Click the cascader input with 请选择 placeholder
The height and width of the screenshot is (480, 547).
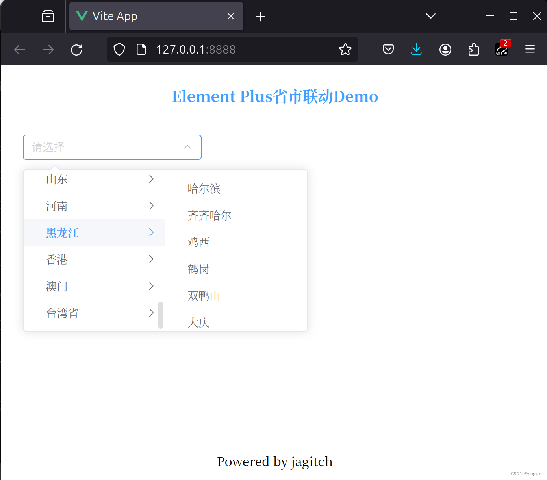(x=112, y=147)
